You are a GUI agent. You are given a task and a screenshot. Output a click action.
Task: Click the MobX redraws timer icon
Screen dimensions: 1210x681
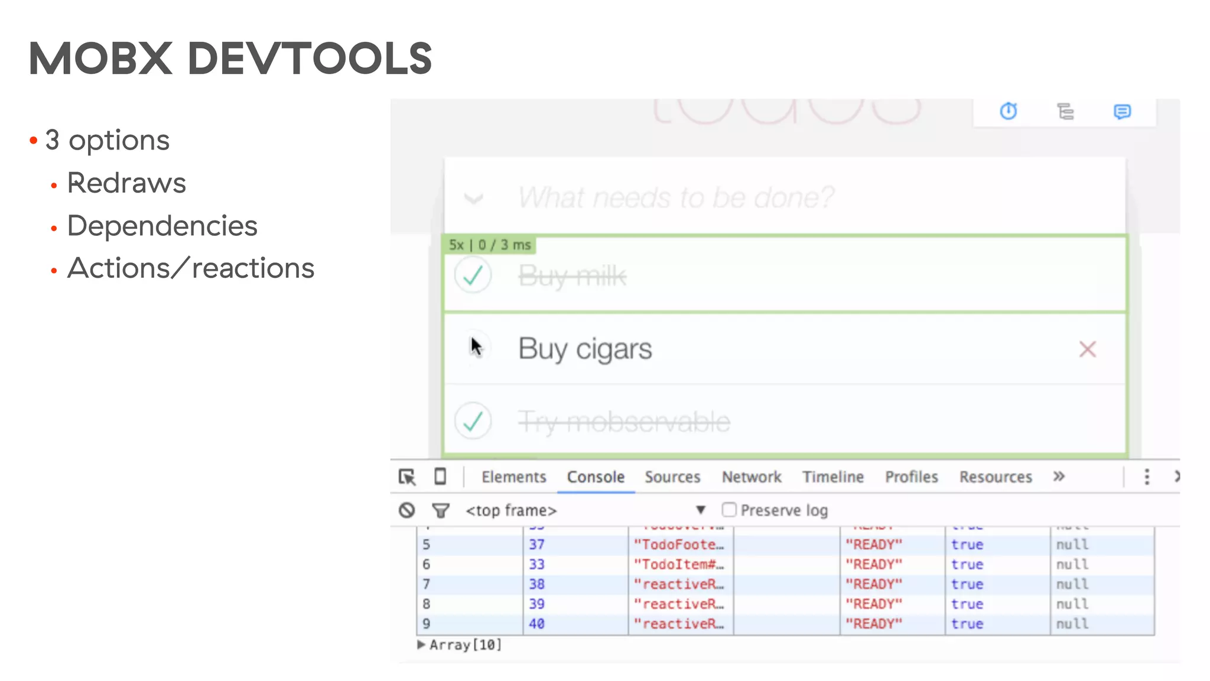click(x=1008, y=111)
